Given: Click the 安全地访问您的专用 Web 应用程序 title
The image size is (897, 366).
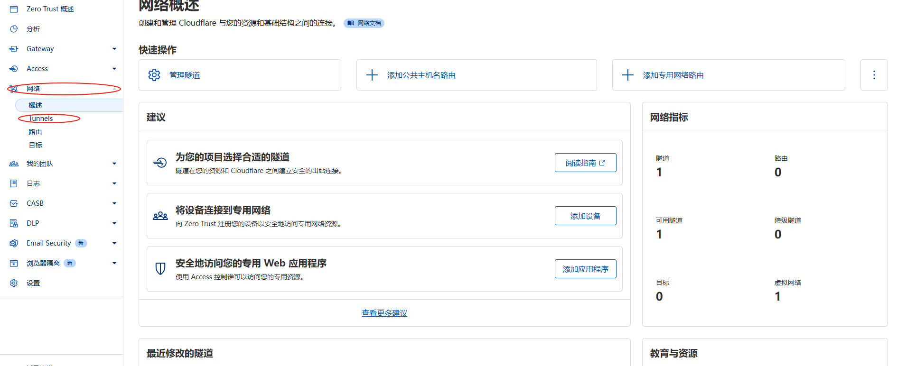Looking at the screenshot, I should [x=251, y=263].
